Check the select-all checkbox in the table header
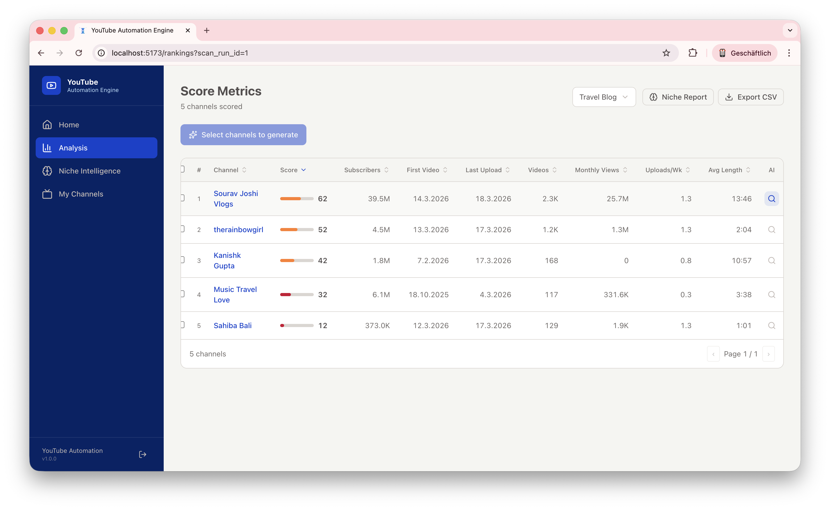The height and width of the screenshot is (510, 830). tap(183, 169)
